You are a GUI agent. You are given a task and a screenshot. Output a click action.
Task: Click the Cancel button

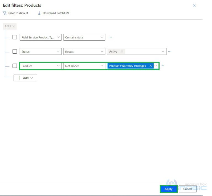pos(187,189)
